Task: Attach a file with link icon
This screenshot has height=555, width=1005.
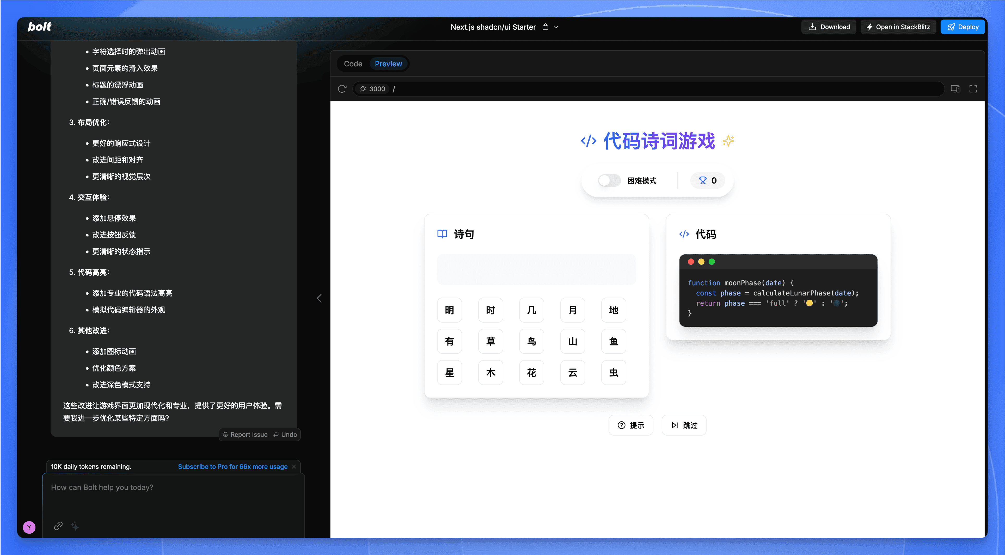Action: [x=58, y=526]
